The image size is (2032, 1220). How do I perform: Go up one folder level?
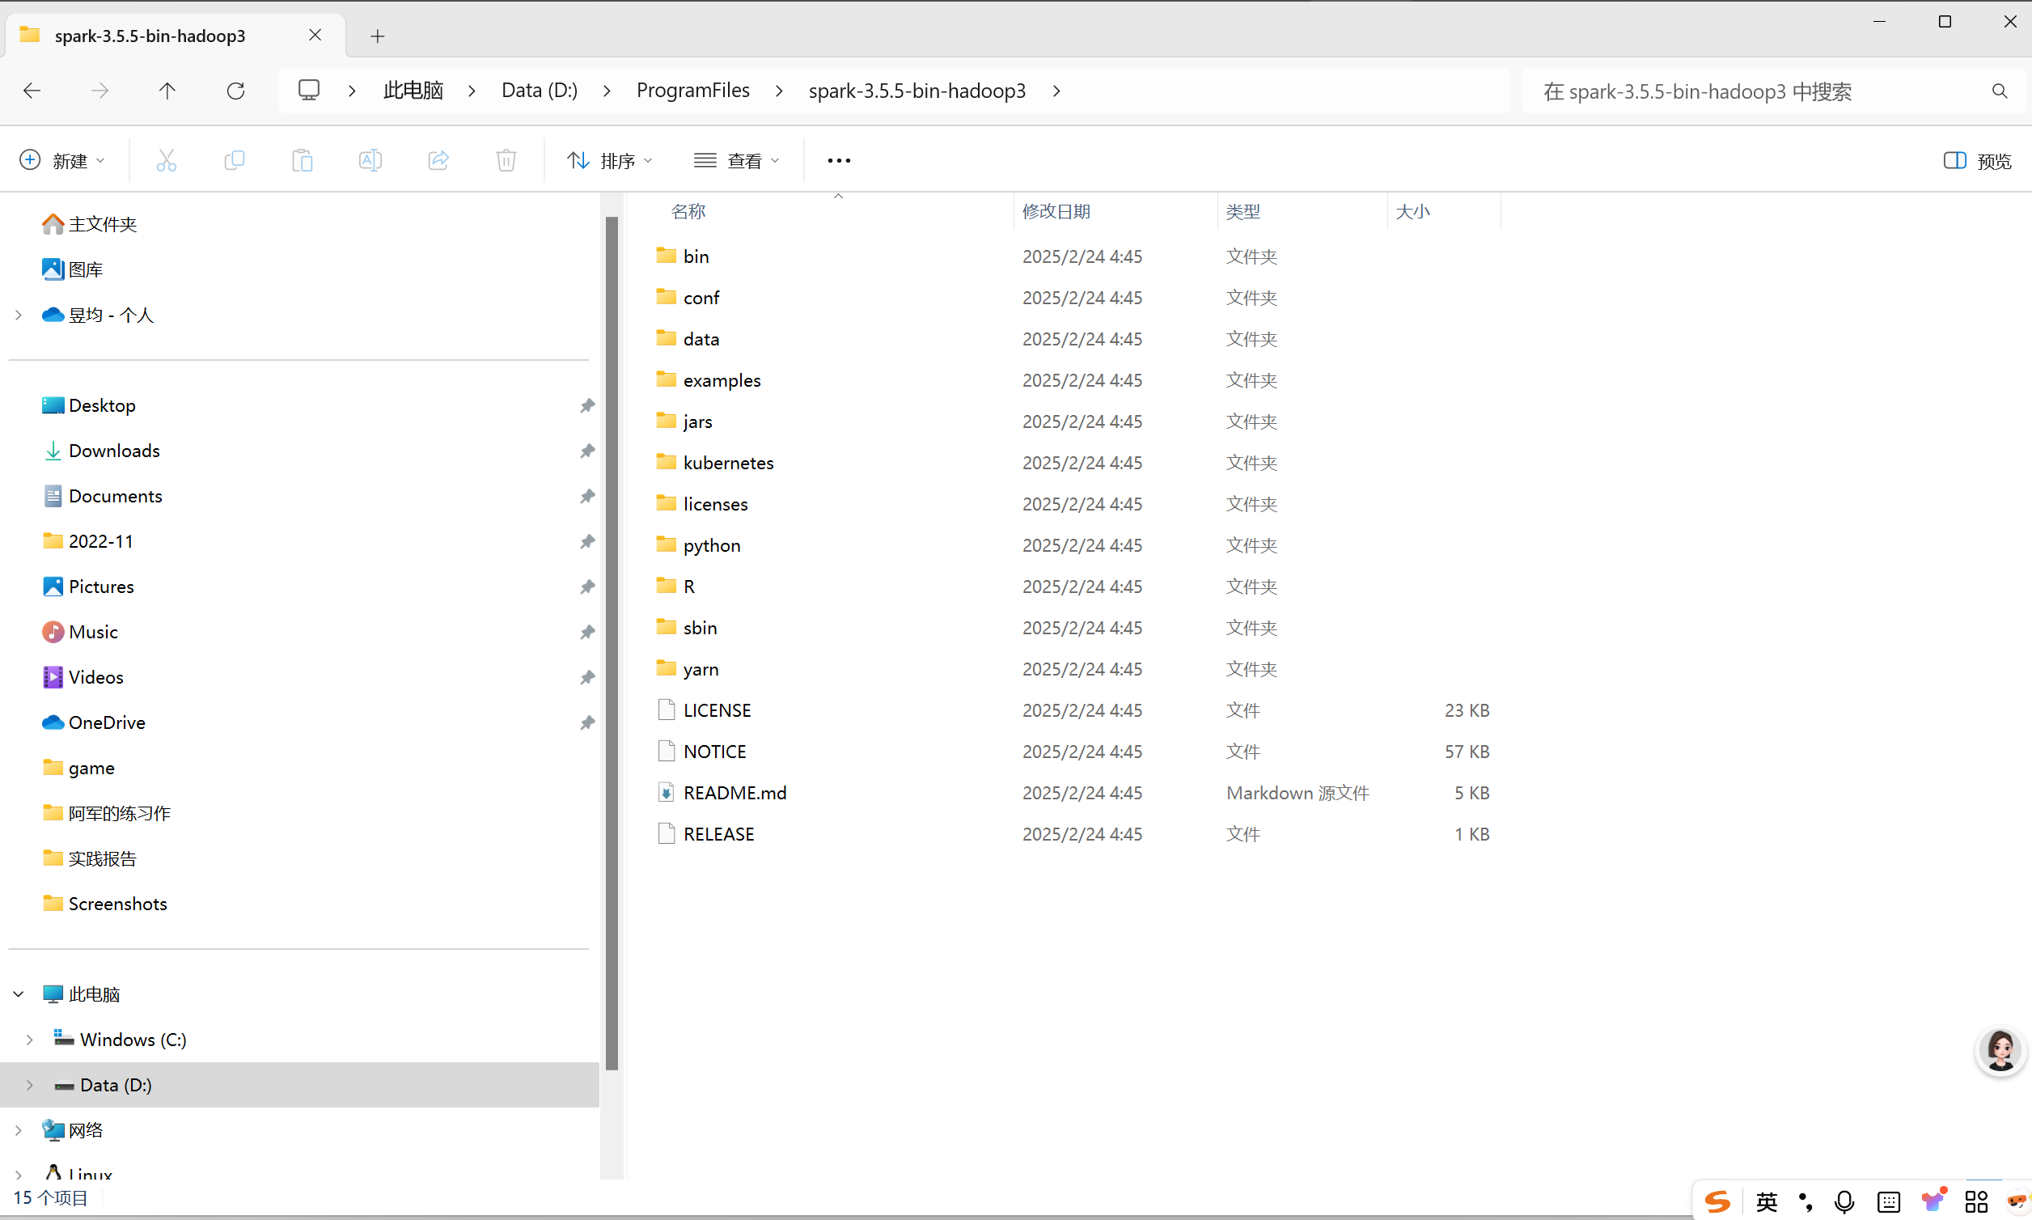point(167,91)
